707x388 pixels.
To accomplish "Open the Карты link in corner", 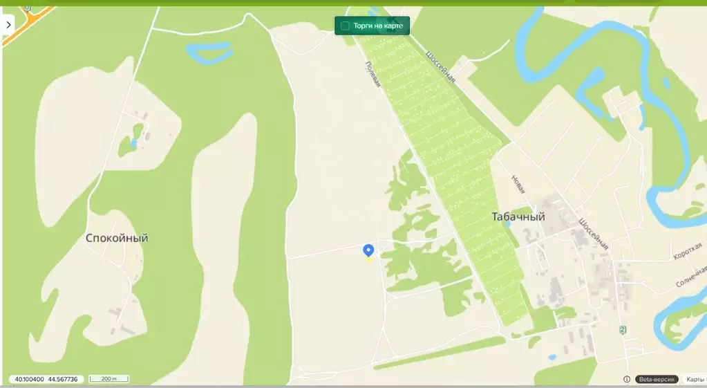I will [x=695, y=380].
